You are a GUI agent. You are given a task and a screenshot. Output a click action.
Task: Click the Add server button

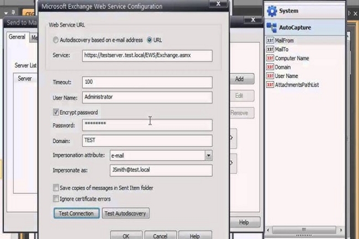[239, 79]
